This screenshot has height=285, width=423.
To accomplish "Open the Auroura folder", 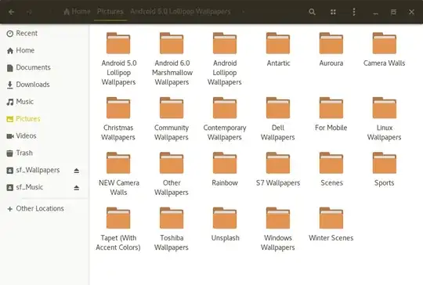I will tap(331, 49).
